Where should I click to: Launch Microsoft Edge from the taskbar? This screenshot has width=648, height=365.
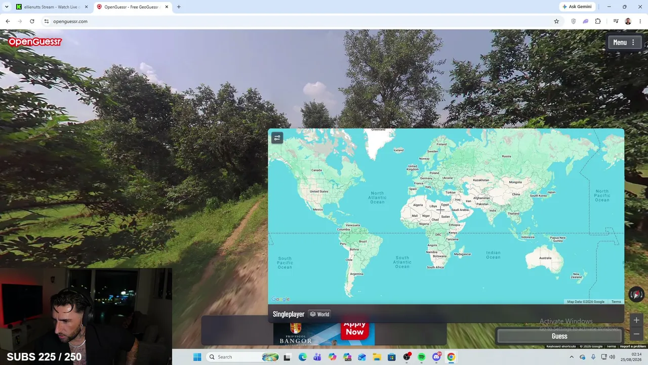(302, 357)
